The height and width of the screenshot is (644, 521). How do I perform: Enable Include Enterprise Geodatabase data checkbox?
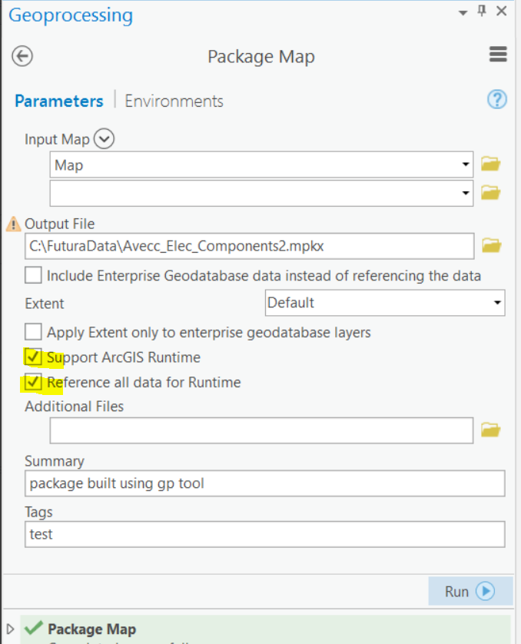(33, 275)
